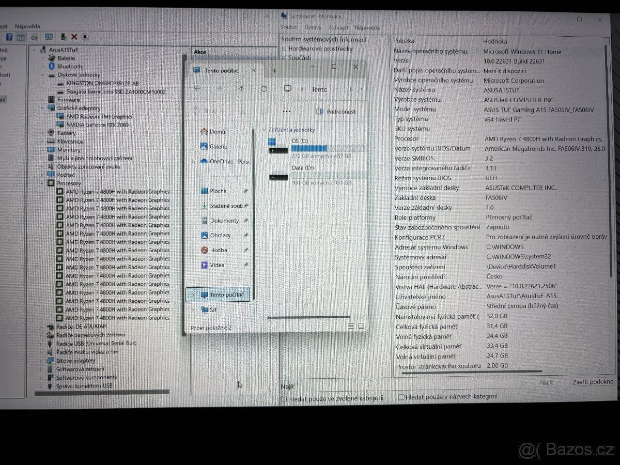Collapse the AsusA15TuF root node
The image size is (620, 465).
point(34,50)
